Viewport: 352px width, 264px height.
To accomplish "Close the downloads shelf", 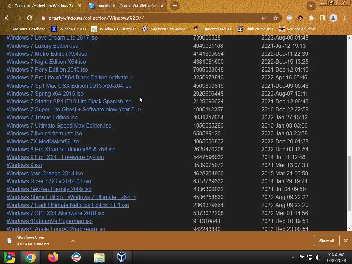I will tap(346, 241).
